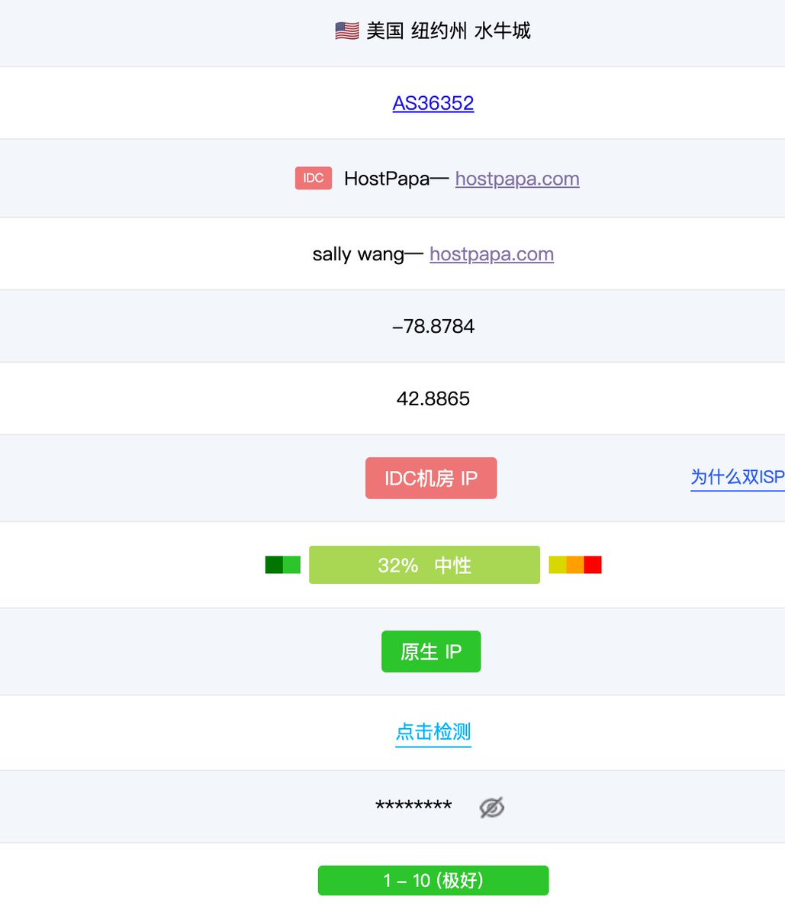
Task: Open the 为什么双ISP link
Action: coord(738,477)
